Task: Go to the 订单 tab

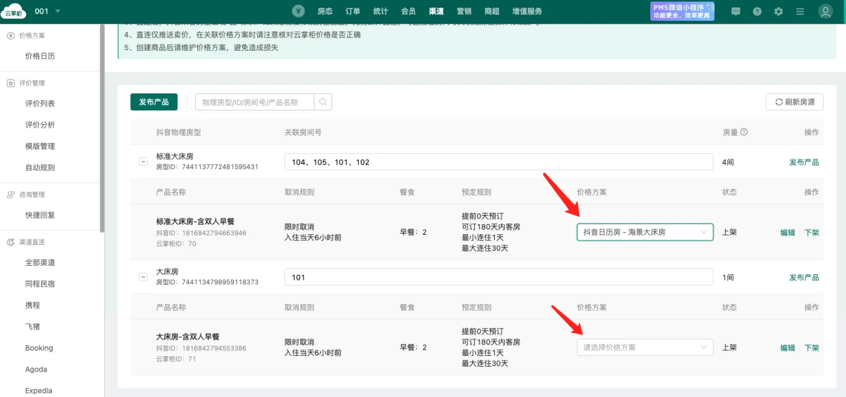Action: click(x=352, y=11)
